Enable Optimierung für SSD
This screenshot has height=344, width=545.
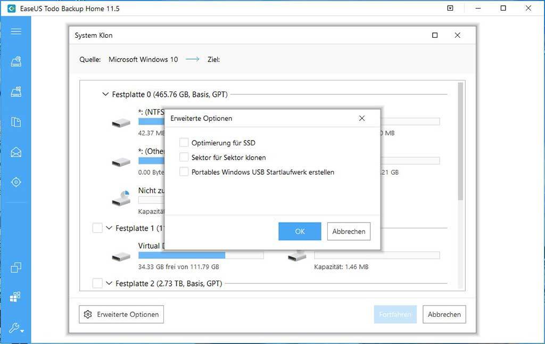[x=184, y=143]
